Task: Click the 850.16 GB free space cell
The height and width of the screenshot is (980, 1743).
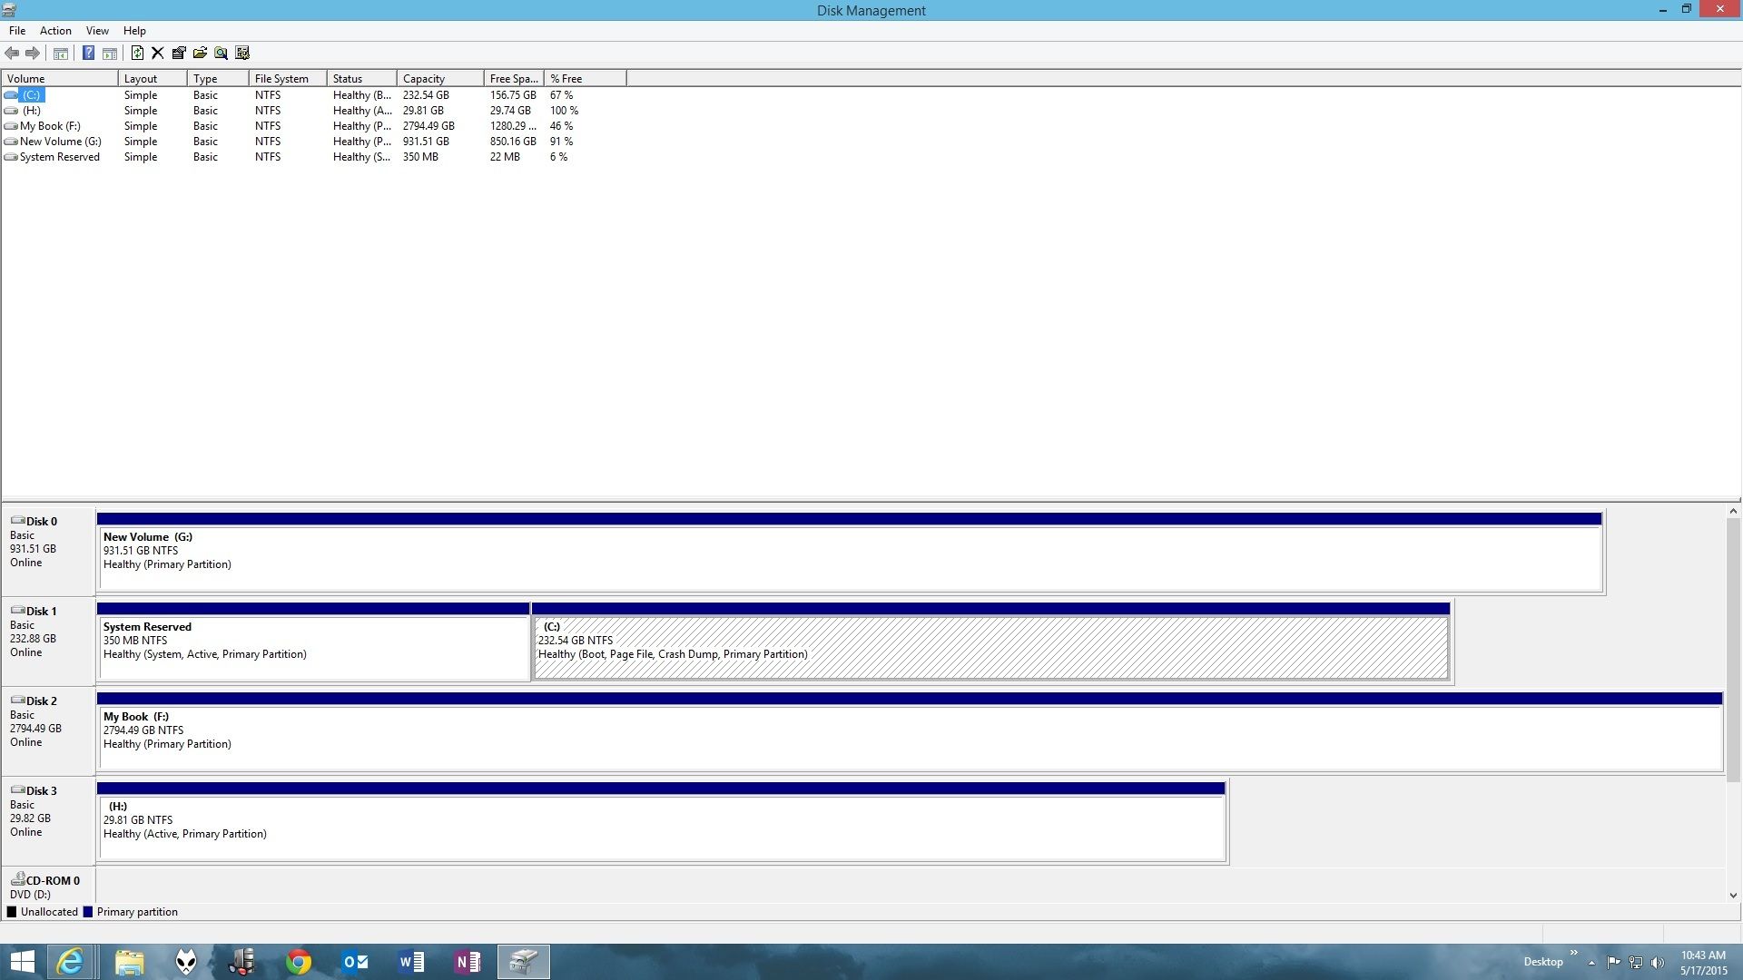Action: 513,142
